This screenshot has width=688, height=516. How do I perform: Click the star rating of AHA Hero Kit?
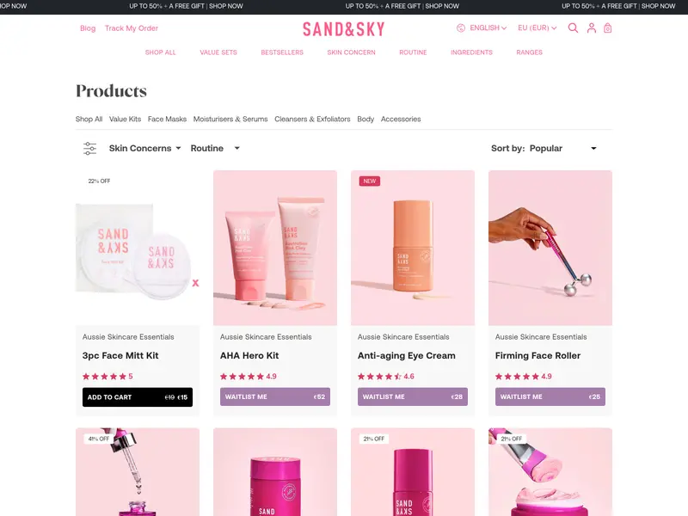[249, 377]
